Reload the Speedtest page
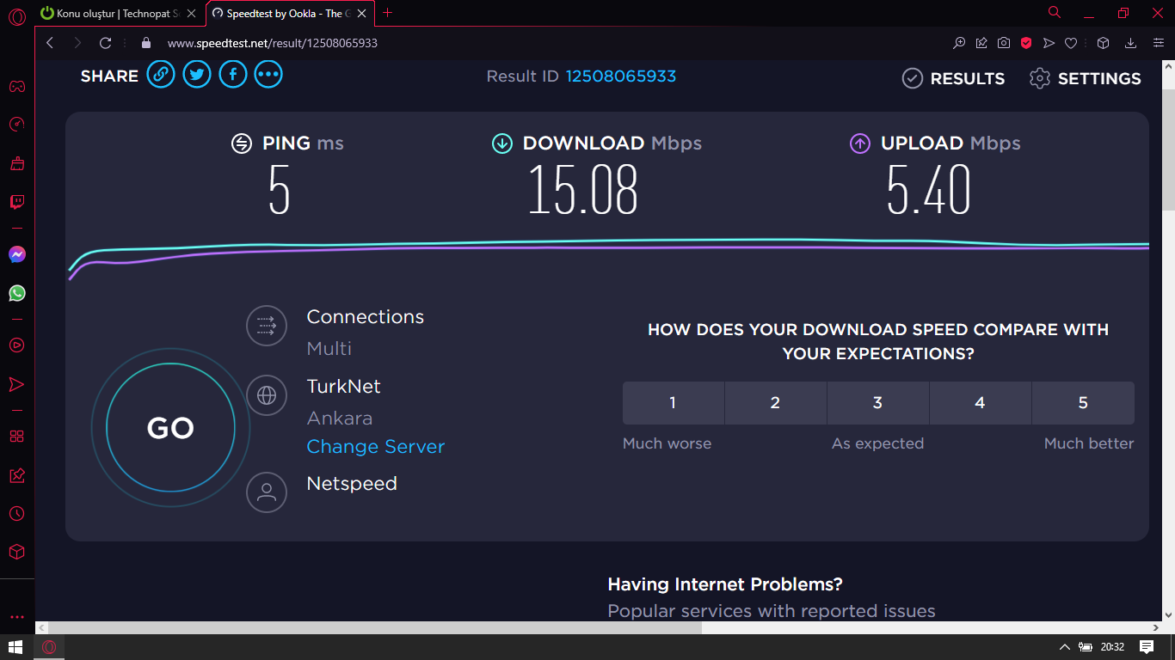Image resolution: width=1175 pixels, height=660 pixels. 106,43
